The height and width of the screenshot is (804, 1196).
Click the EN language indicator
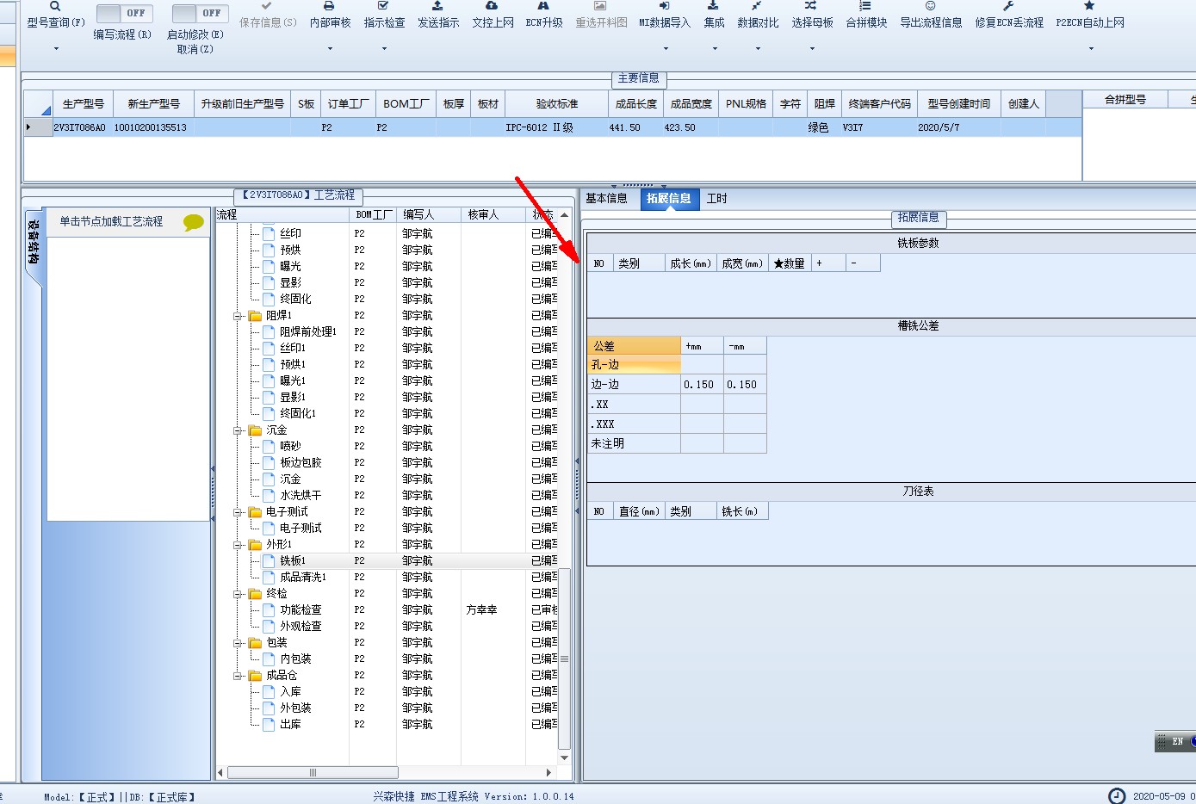[x=1177, y=741]
